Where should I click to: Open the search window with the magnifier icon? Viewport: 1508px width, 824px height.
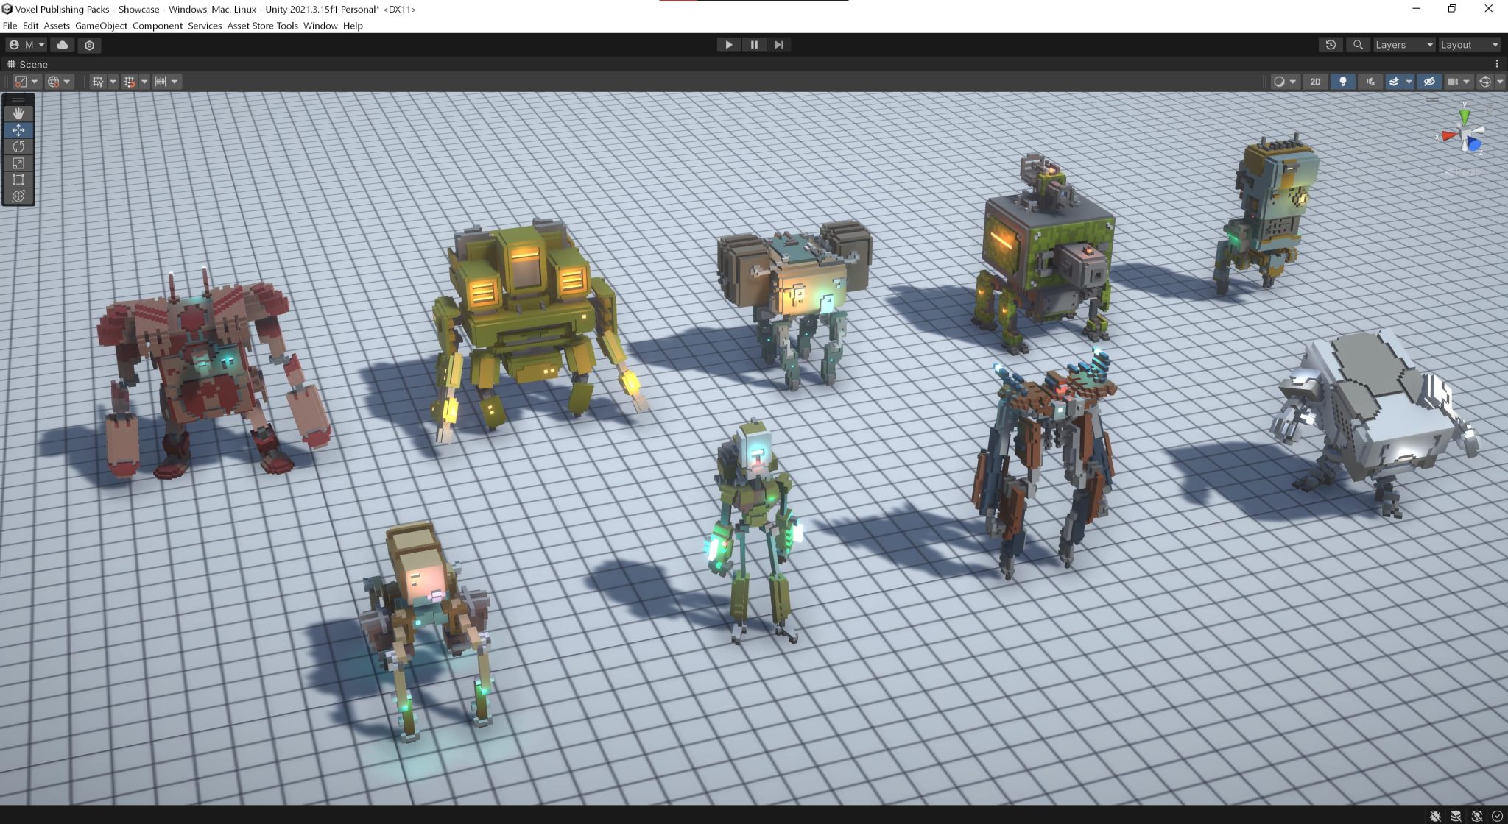[x=1359, y=45]
